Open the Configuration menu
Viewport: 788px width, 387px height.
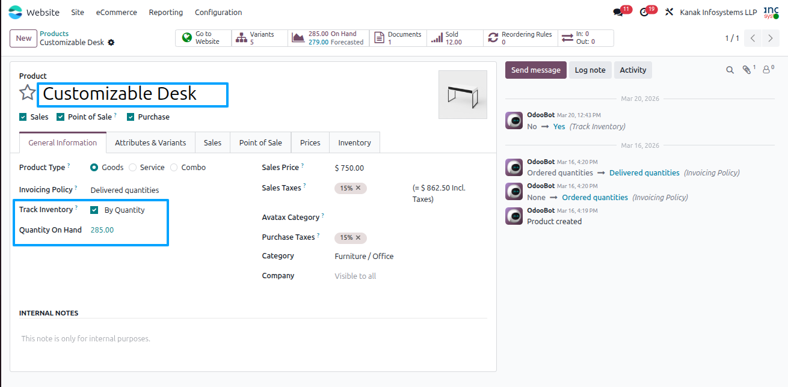(x=218, y=12)
